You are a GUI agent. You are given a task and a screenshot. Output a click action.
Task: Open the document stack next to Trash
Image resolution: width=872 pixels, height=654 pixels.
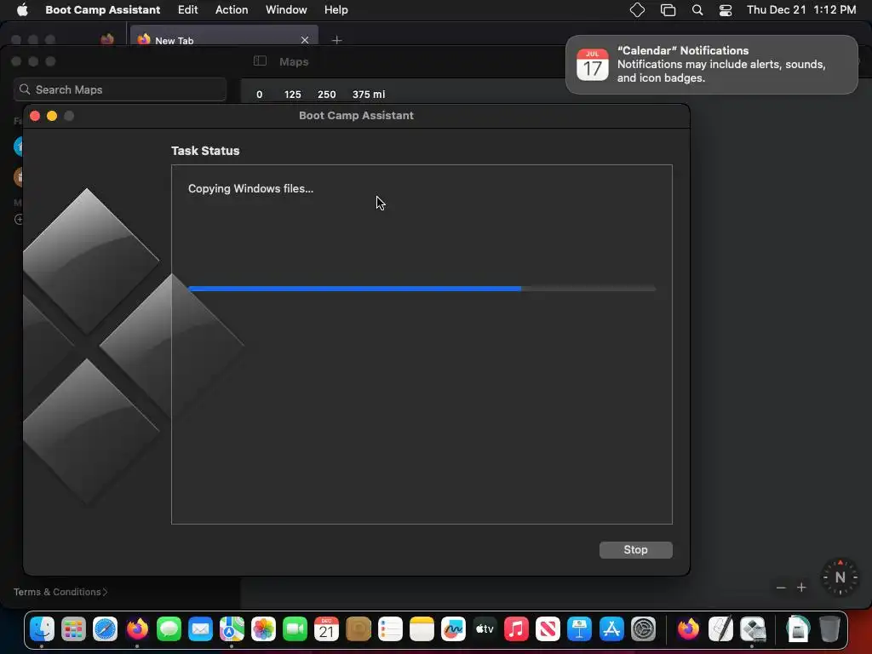coord(797,629)
